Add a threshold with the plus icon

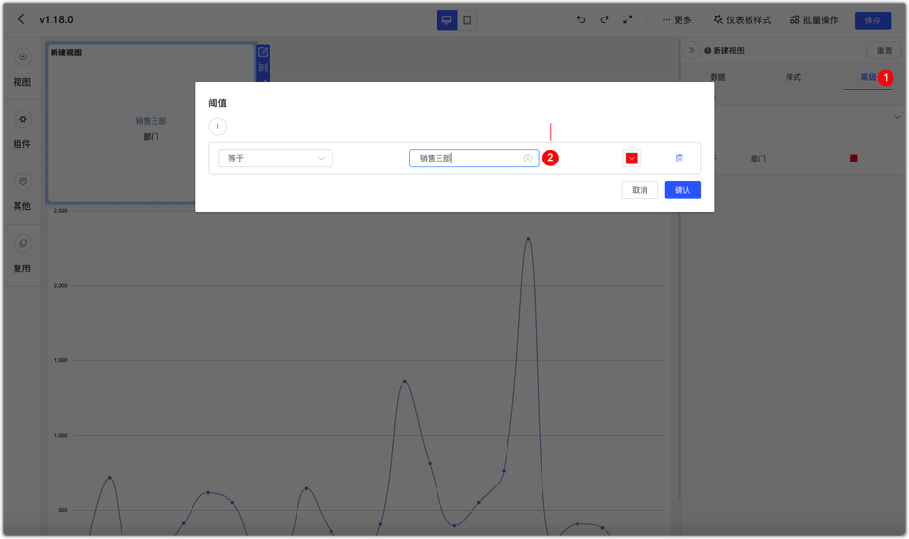(x=218, y=126)
